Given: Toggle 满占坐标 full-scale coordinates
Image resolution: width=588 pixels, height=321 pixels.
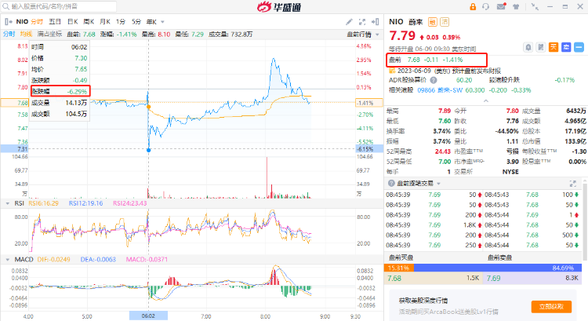Looking at the screenshot, I should coord(49,35).
